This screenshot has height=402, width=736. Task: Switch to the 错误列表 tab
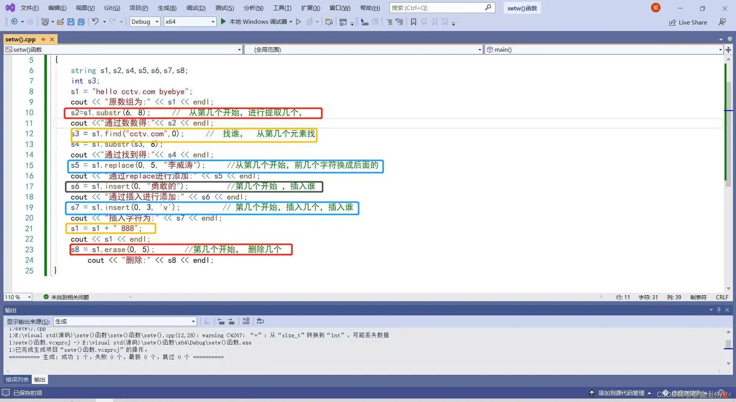17,379
